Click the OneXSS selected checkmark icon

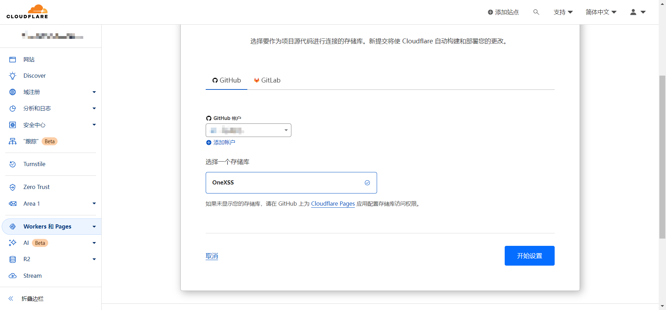click(367, 183)
